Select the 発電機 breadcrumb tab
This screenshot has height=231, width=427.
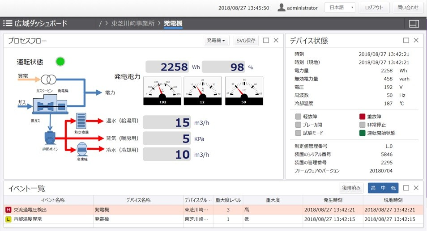173,23
